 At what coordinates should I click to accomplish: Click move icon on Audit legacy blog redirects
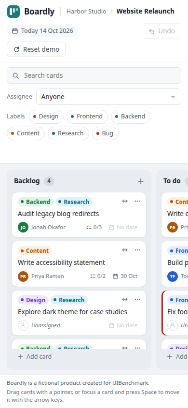click(125, 201)
